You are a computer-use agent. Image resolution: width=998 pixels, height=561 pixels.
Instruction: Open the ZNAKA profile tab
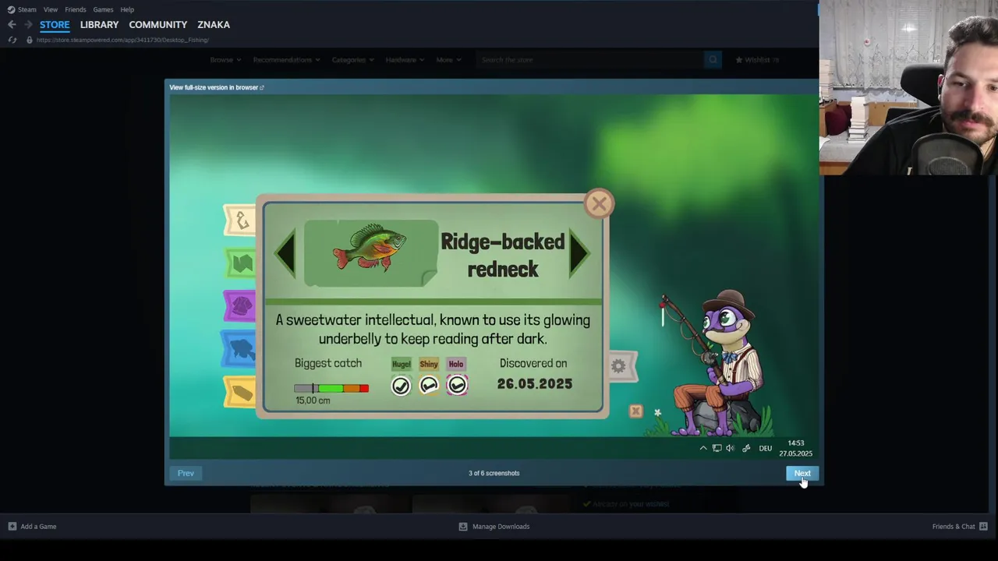pos(214,25)
